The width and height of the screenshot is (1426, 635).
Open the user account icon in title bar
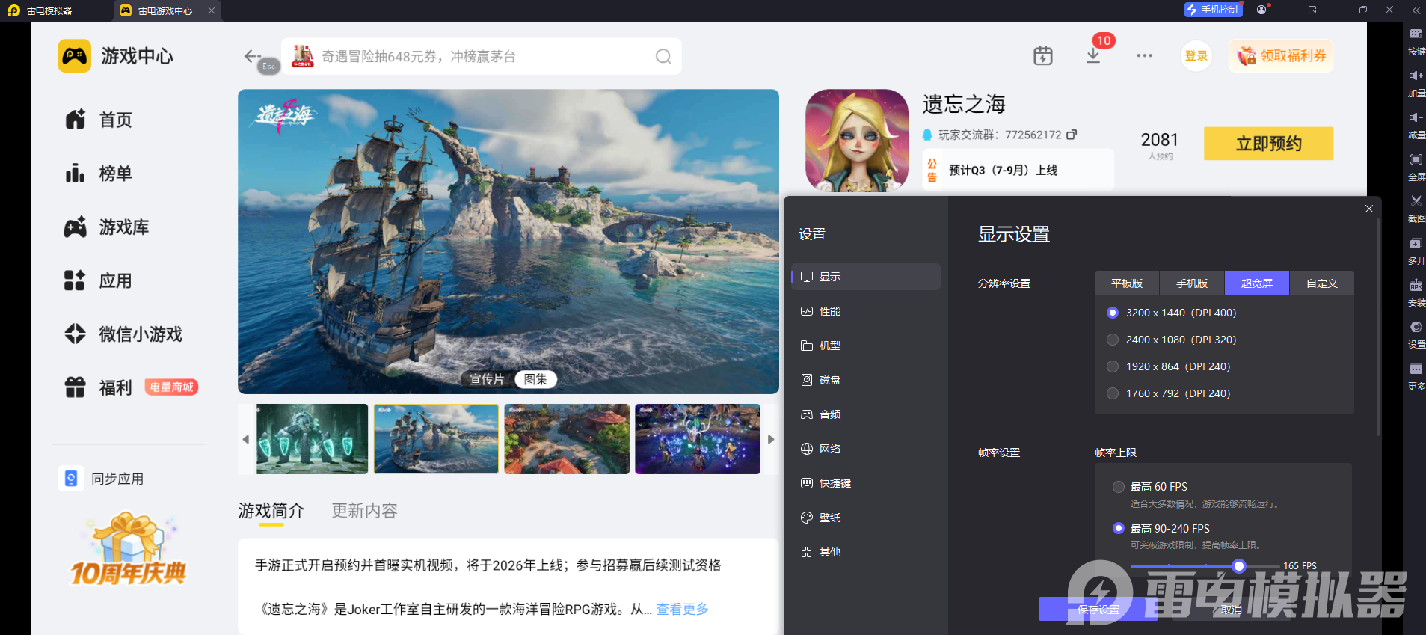click(1261, 10)
